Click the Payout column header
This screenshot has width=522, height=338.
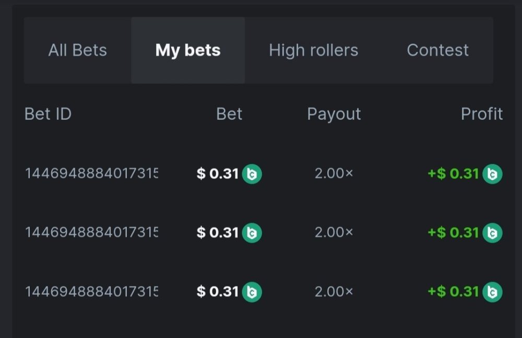coord(334,114)
